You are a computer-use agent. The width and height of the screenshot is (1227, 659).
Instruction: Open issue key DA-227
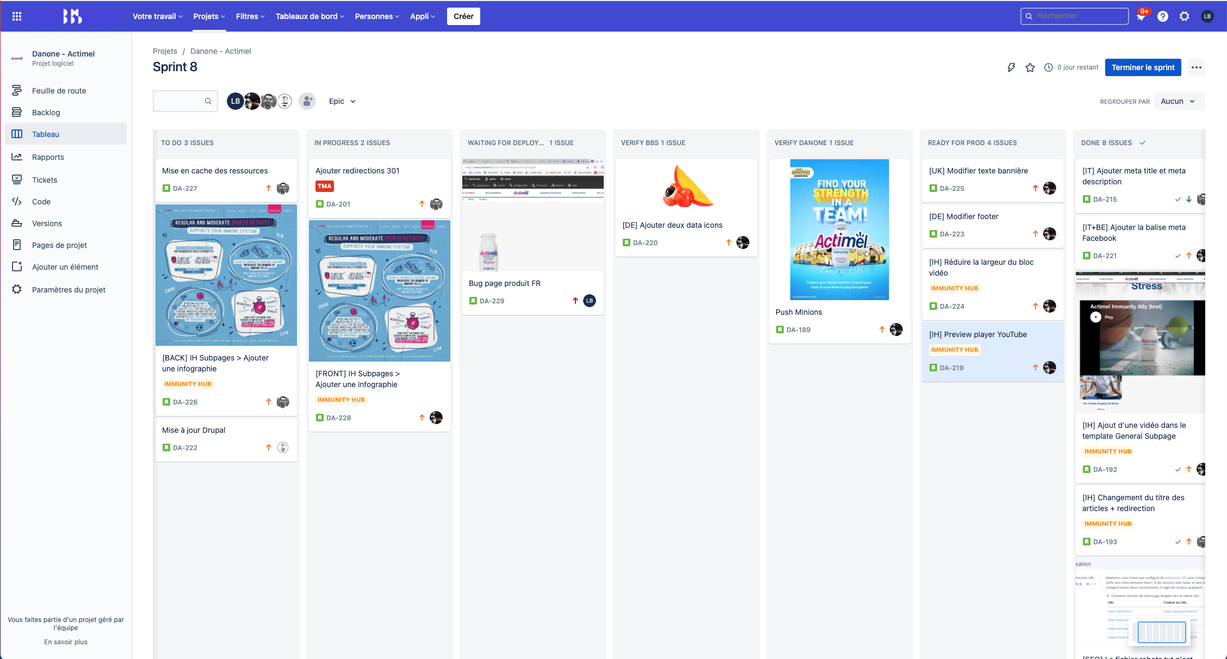click(185, 189)
